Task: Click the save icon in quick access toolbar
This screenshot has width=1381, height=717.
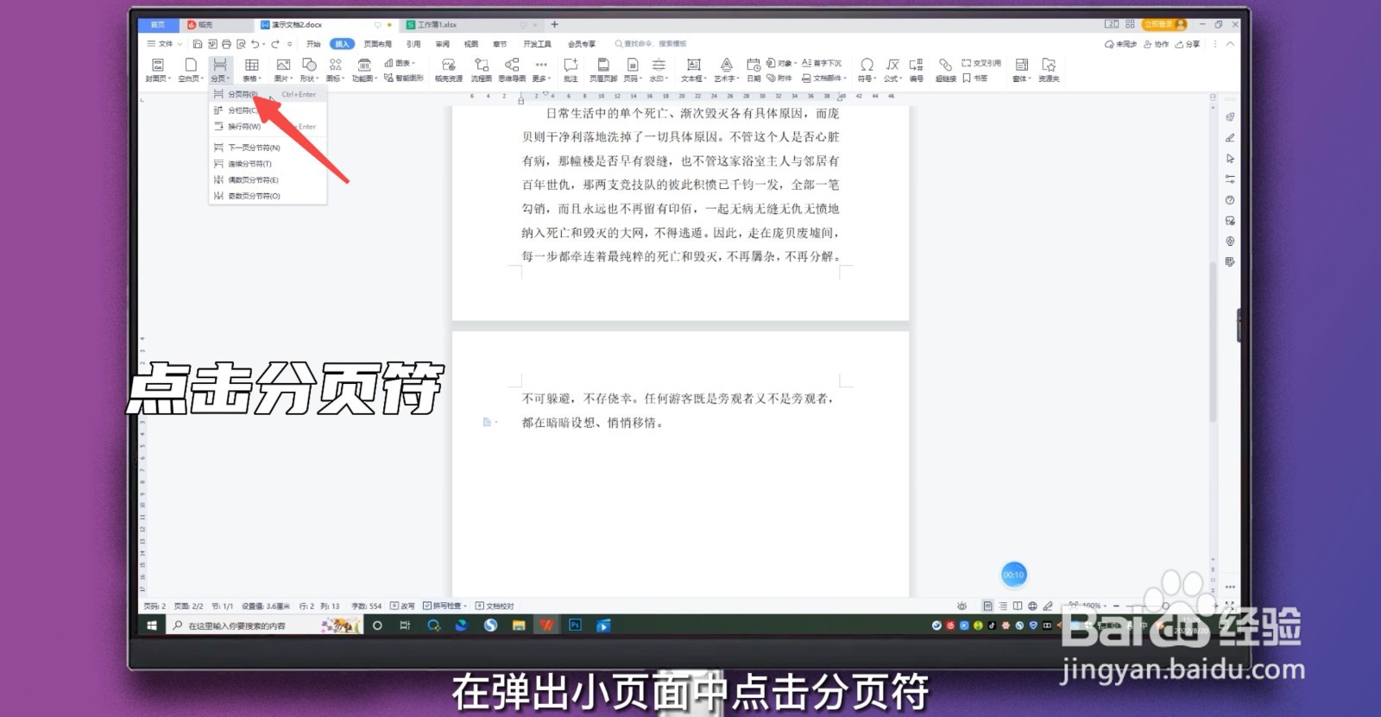Action: 198,44
